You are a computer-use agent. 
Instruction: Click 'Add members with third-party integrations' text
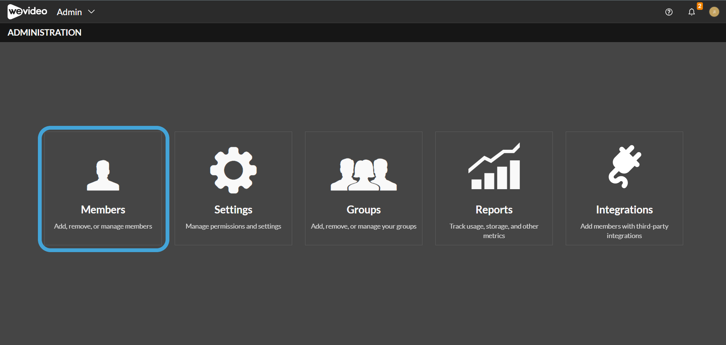[624, 231]
